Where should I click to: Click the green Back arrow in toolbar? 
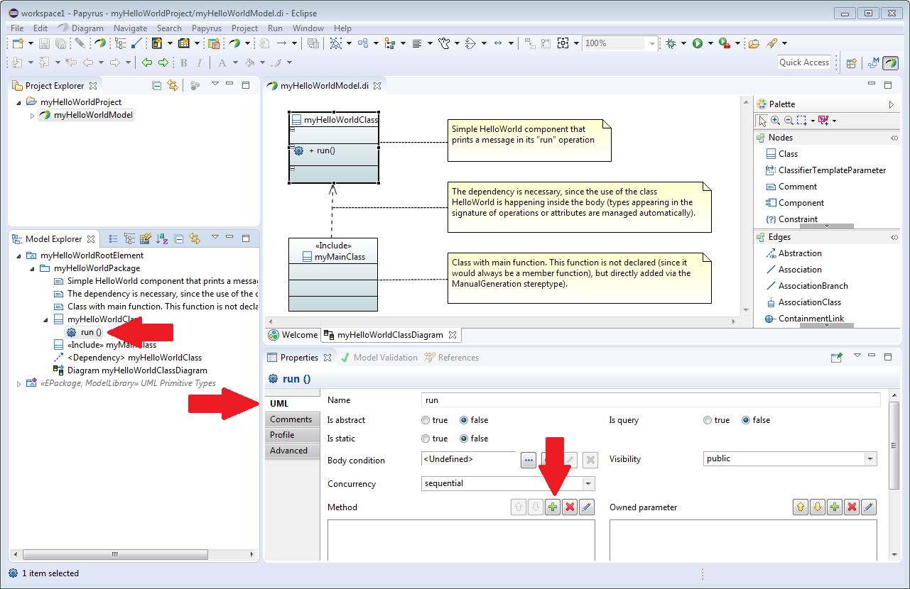coord(147,62)
